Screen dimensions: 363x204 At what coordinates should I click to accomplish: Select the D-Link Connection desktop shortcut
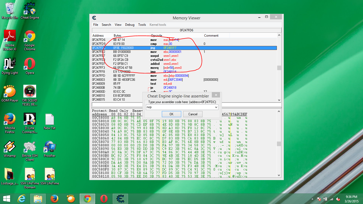[30, 123]
